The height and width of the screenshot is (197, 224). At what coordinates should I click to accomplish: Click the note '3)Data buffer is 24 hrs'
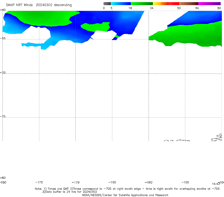[x=70, y=192]
